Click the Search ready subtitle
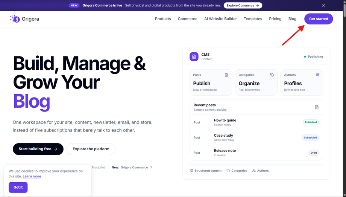This screenshot has height=197, width=346. pos(222,125)
